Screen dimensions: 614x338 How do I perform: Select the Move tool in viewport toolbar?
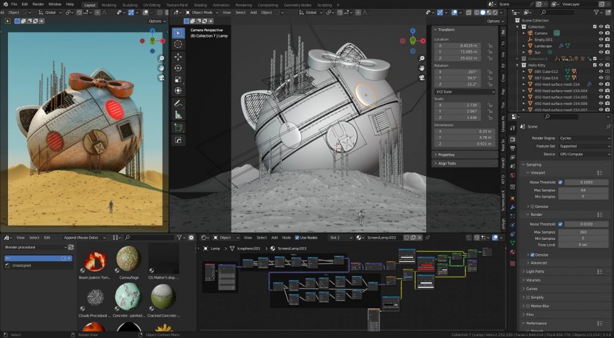(178, 56)
